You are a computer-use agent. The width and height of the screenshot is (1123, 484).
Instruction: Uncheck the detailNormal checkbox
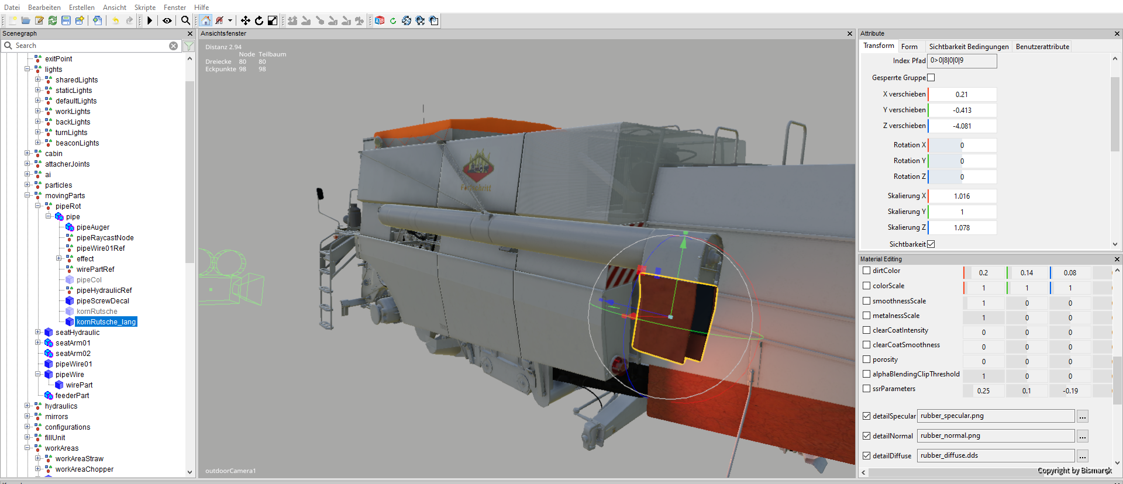(x=867, y=435)
